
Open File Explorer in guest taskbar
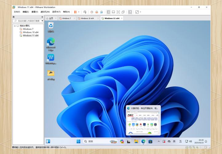point(136,141)
